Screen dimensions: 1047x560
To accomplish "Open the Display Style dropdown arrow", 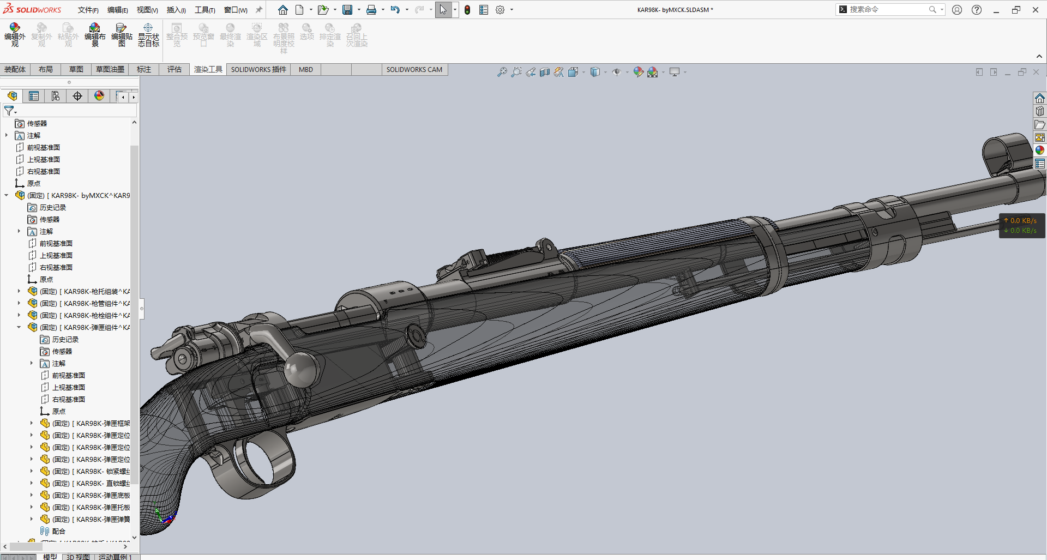I will pyautogui.click(x=605, y=72).
